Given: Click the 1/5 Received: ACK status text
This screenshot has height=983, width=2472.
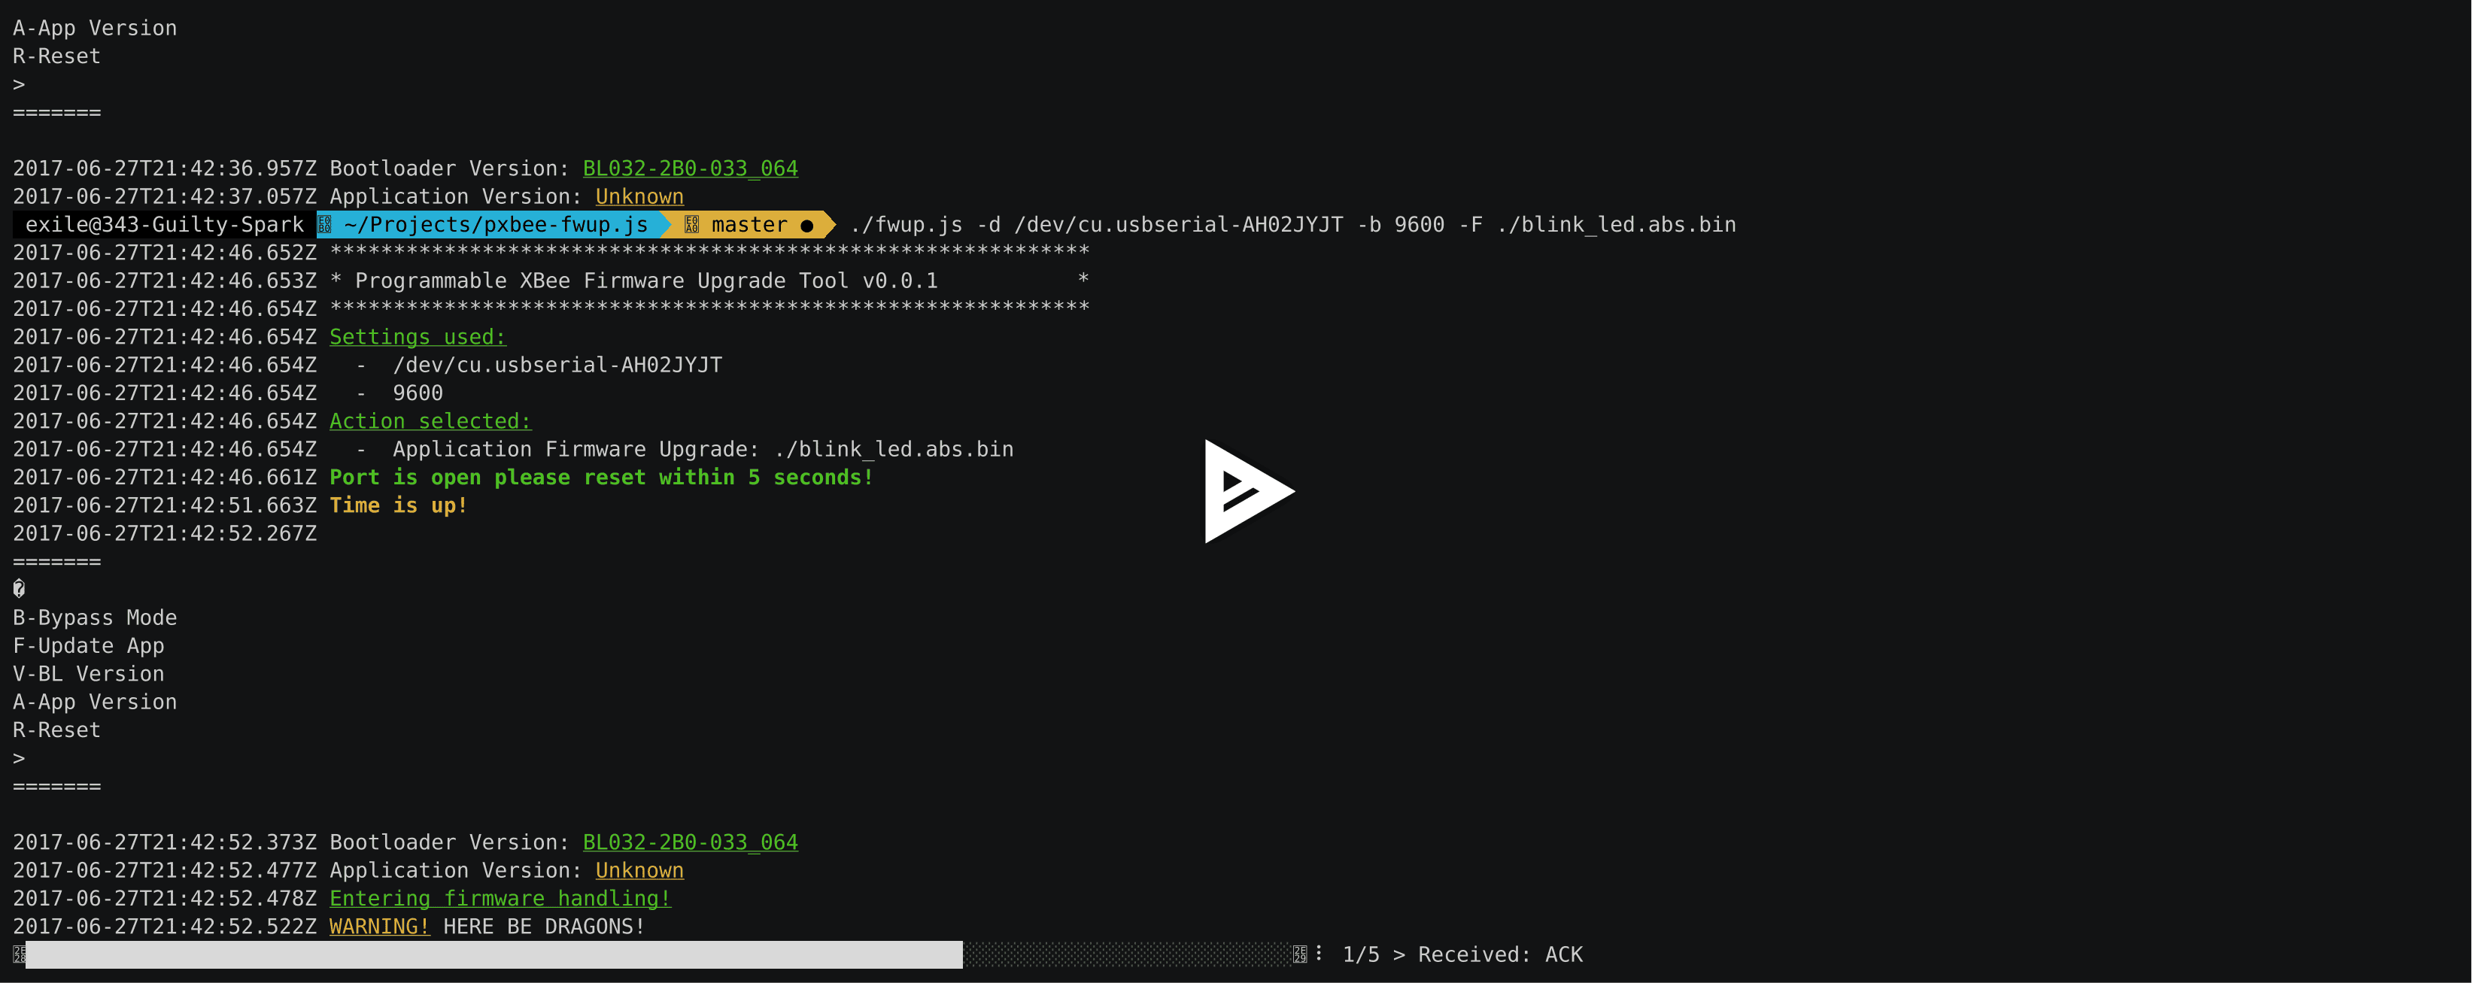Looking at the screenshot, I should (x=1462, y=954).
